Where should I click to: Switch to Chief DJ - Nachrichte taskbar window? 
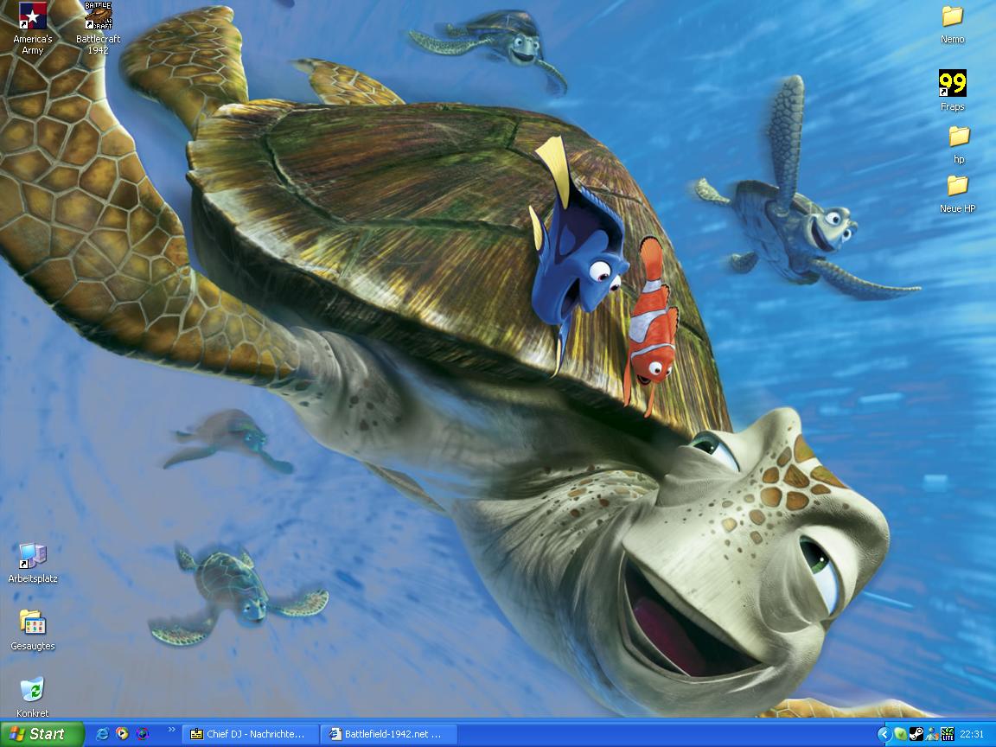coord(250,734)
